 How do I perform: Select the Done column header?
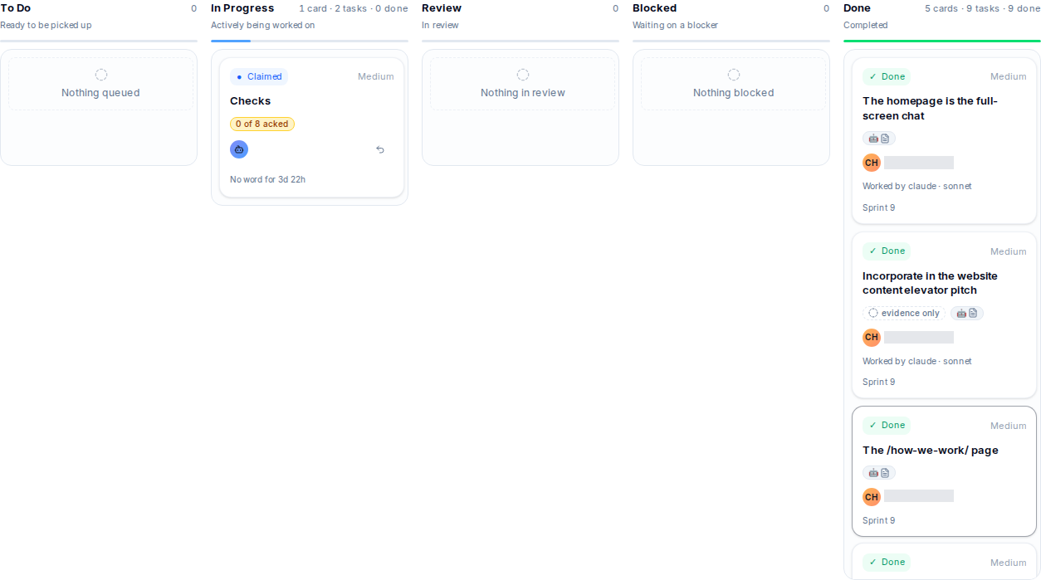point(857,8)
